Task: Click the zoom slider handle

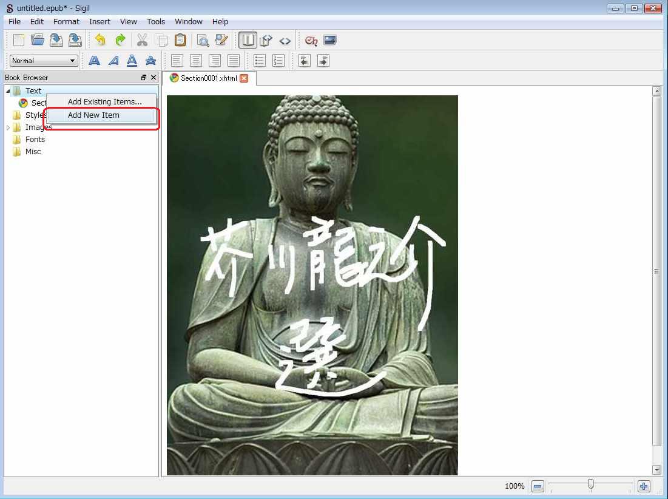Action: (590, 484)
